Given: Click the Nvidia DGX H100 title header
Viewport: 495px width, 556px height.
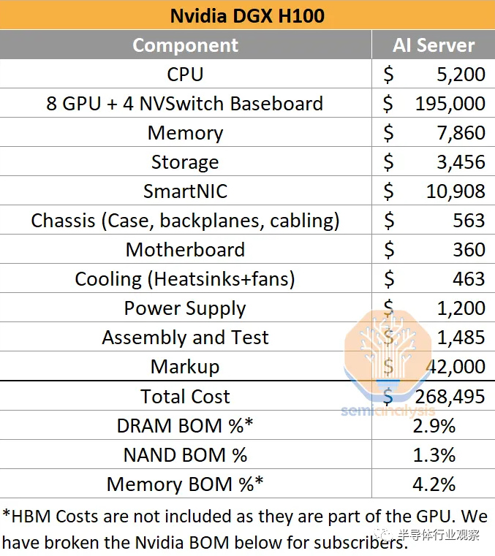Looking at the screenshot, I should tap(247, 15).
